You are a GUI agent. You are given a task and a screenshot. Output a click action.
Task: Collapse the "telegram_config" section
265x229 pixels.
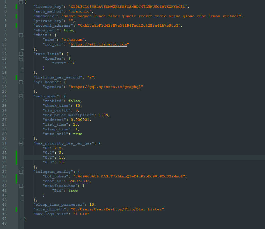21,172
